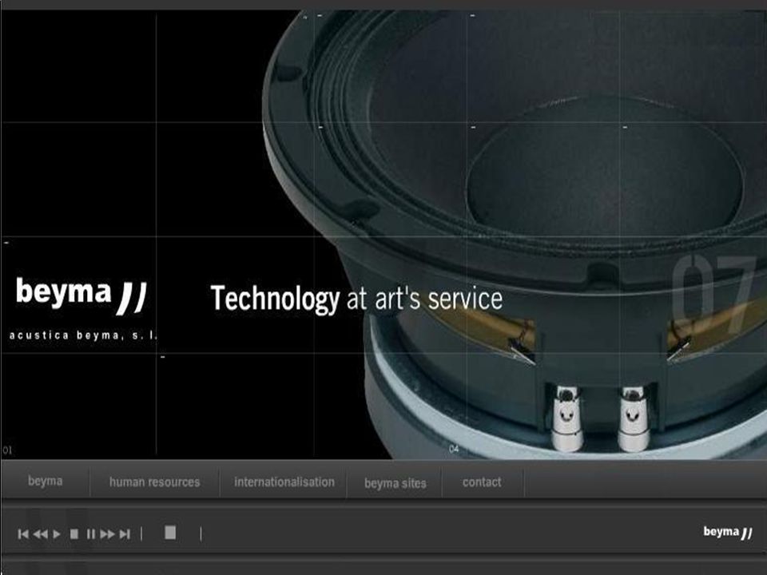Screen dimensions: 767x575
Task: Open the beyma sites menu
Action: [x=395, y=483]
